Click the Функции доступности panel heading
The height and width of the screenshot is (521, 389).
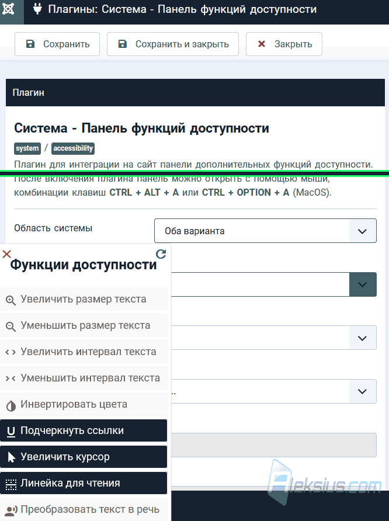click(x=84, y=265)
